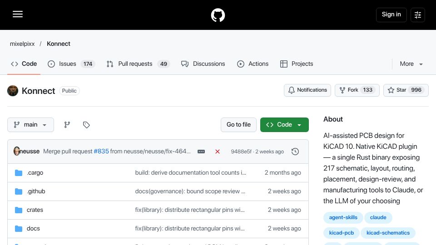Open docs row commit message 'fix(library)'

click(x=190, y=229)
